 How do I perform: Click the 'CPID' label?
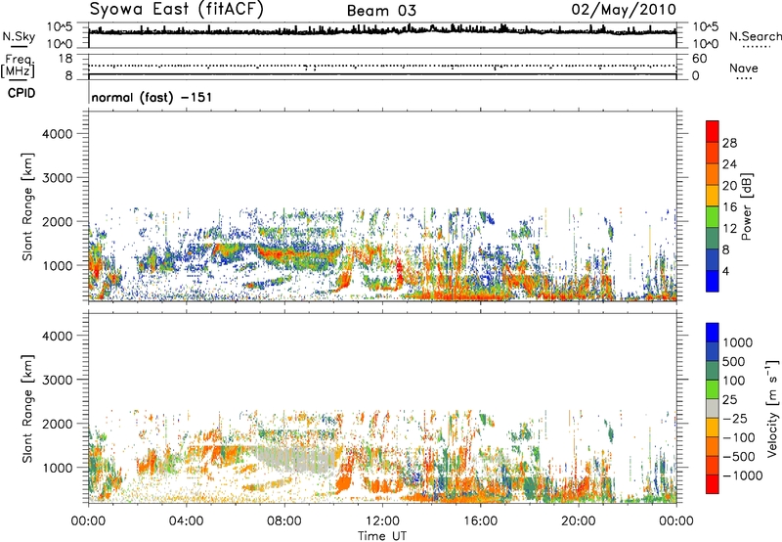pyautogui.click(x=22, y=93)
